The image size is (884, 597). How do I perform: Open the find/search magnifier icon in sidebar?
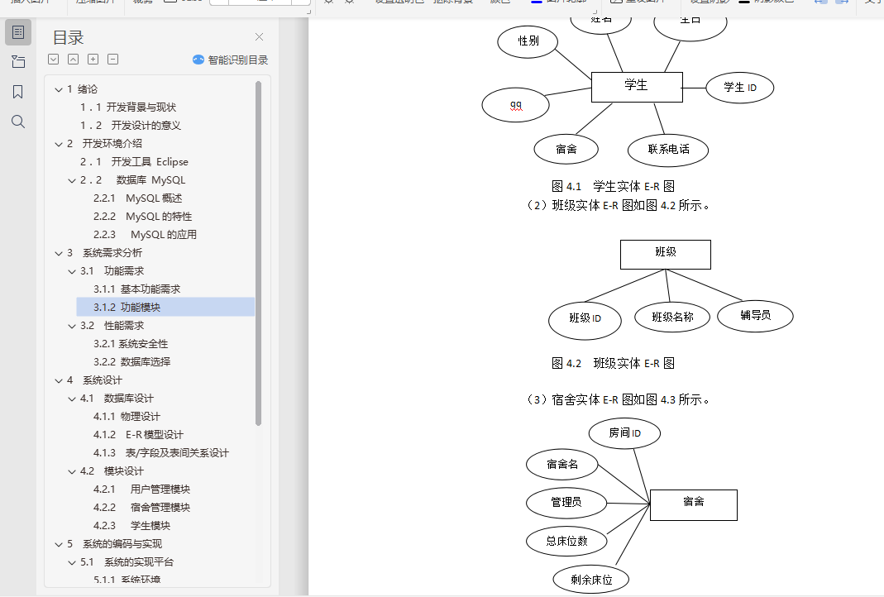[x=18, y=122]
